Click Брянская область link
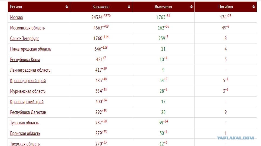 [x=25, y=134]
